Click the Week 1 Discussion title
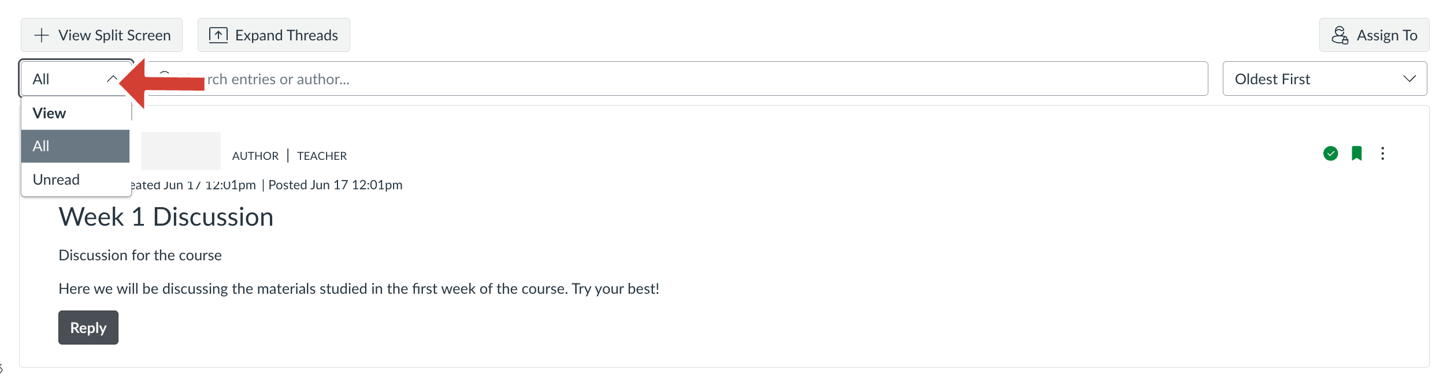The width and height of the screenshot is (1432, 389). tap(166, 217)
